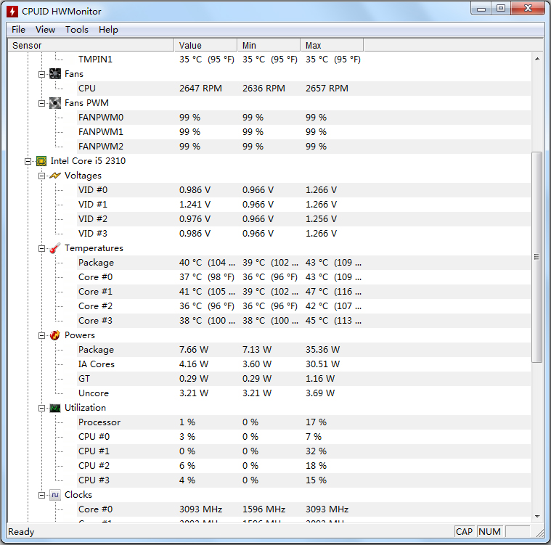Click the Min column header
This screenshot has height=545, width=551.
(x=269, y=45)
